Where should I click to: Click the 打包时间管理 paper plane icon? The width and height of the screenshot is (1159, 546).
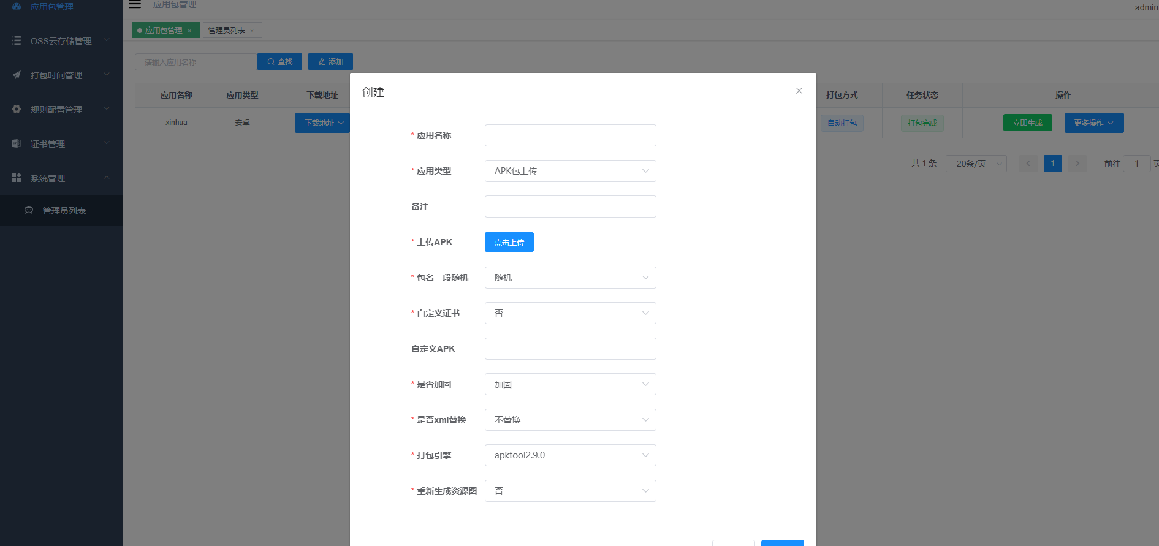tap(17, 75)
